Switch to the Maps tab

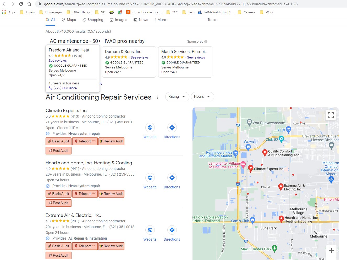[x=69, y=20]
